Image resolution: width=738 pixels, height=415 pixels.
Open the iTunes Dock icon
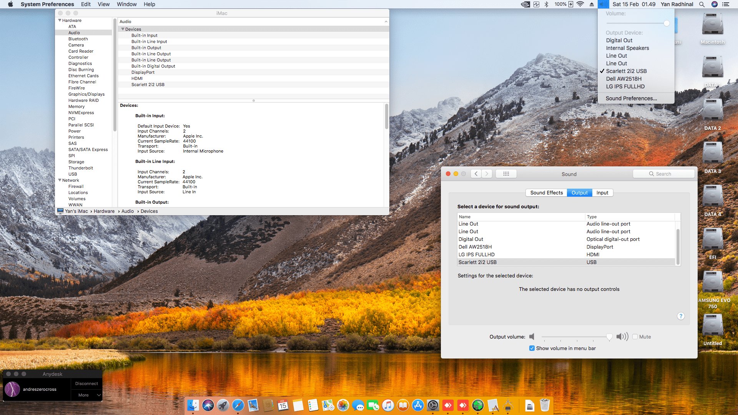pyautogui.click(x=388, y=405)
